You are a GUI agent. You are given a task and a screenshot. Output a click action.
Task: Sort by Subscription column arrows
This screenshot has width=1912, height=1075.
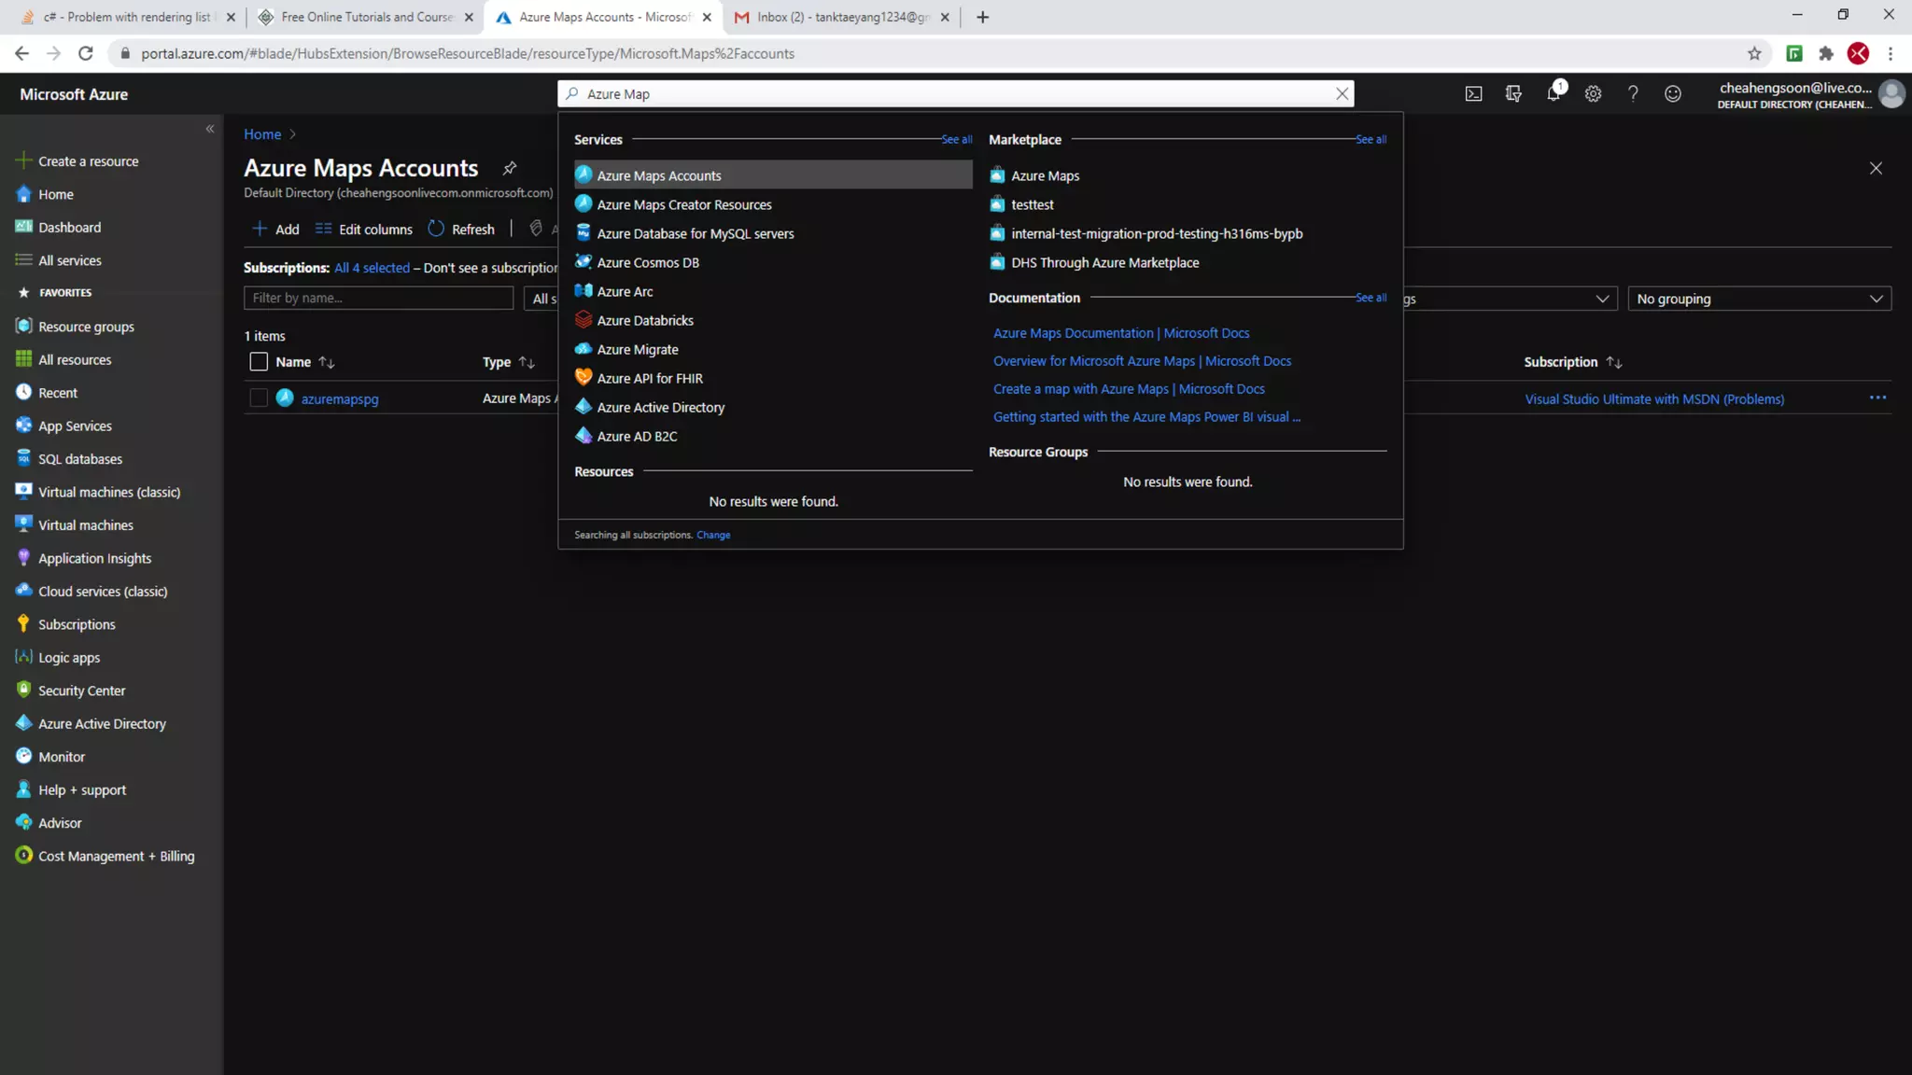[x=1614, y=362]
